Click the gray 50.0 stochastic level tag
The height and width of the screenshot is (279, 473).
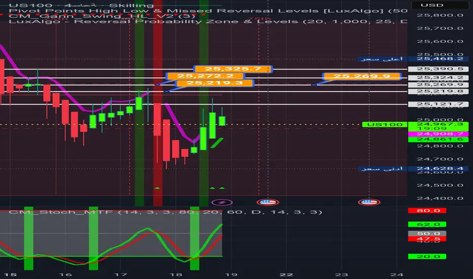427,233
